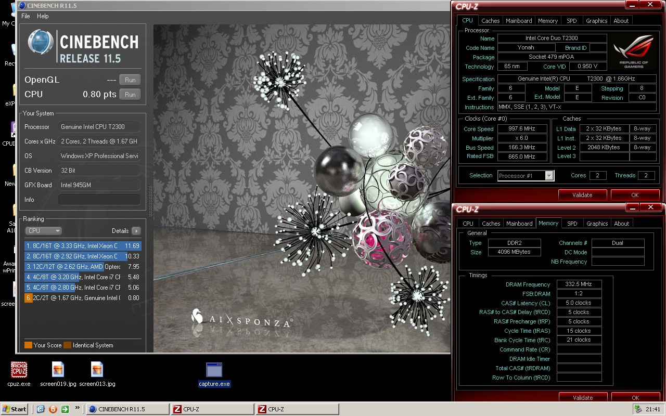This screenshot has height=416, width=666.
Task: Open Caches tab in lower CPU-Z window
Action: tap(491, 224)
